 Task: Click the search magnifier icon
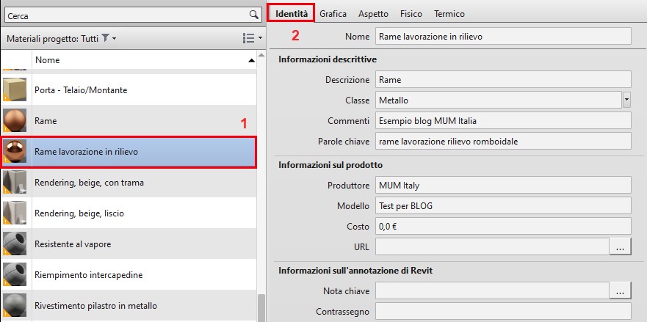[x=253, y=15]
